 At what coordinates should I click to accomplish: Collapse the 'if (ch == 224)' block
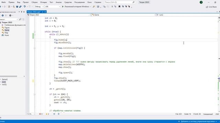(34, 94)
